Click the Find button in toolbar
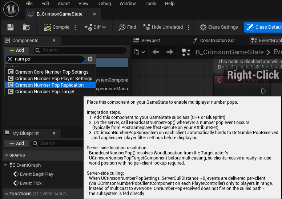The height and width of the screenshot is (199, 282). 127,27
